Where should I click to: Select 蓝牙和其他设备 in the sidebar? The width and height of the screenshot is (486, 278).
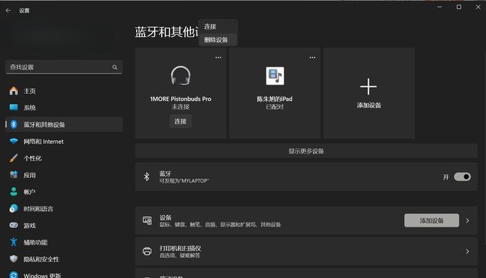[x=64, y=124]
